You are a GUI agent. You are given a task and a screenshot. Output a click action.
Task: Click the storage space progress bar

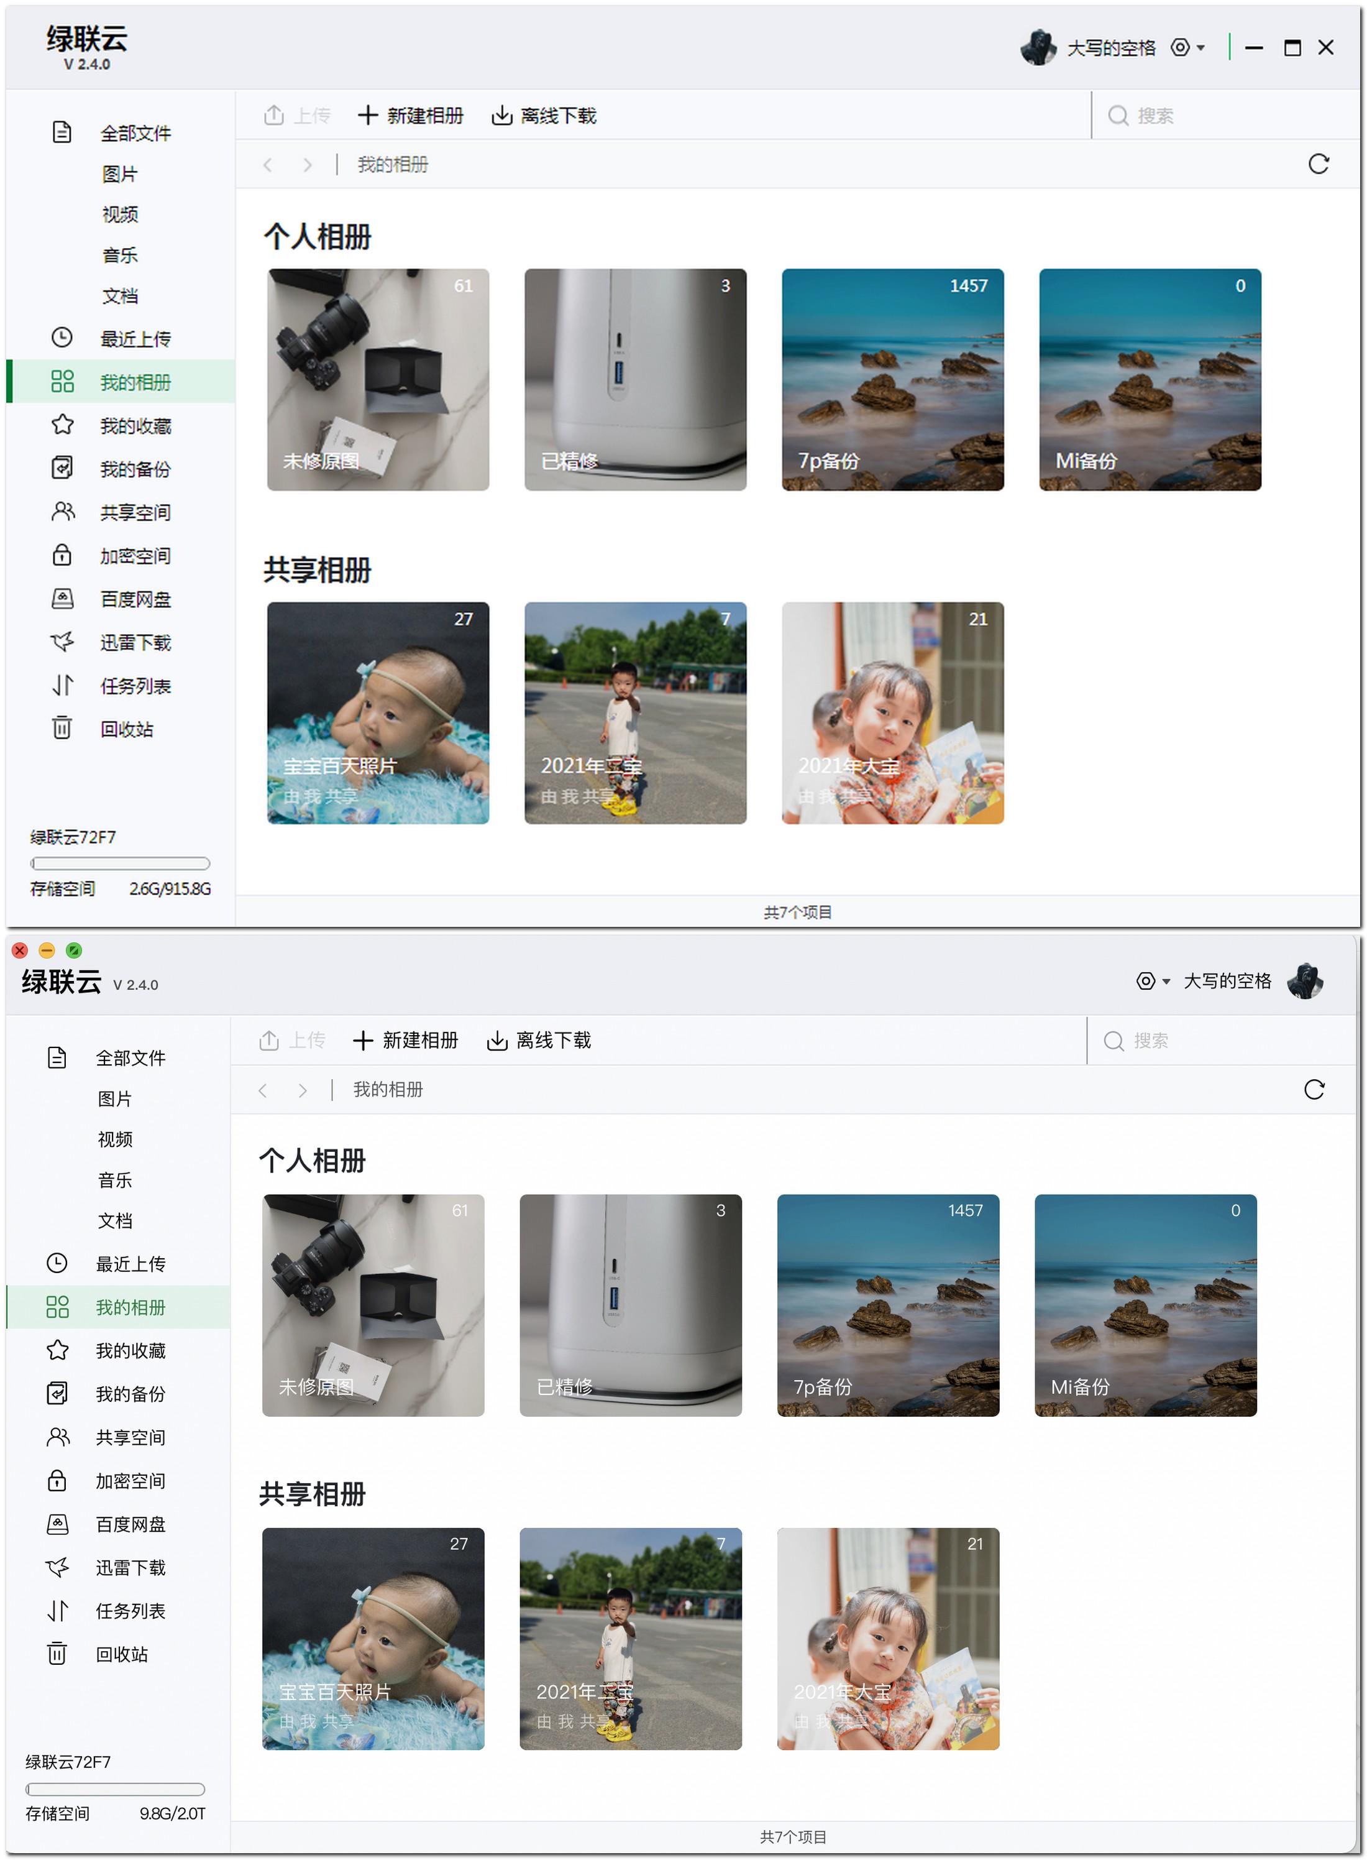coord(121,862)
